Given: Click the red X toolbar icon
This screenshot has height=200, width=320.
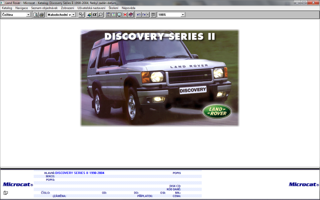Looking at the screenshot, I should pyautogui.click(x=125, y=15).
